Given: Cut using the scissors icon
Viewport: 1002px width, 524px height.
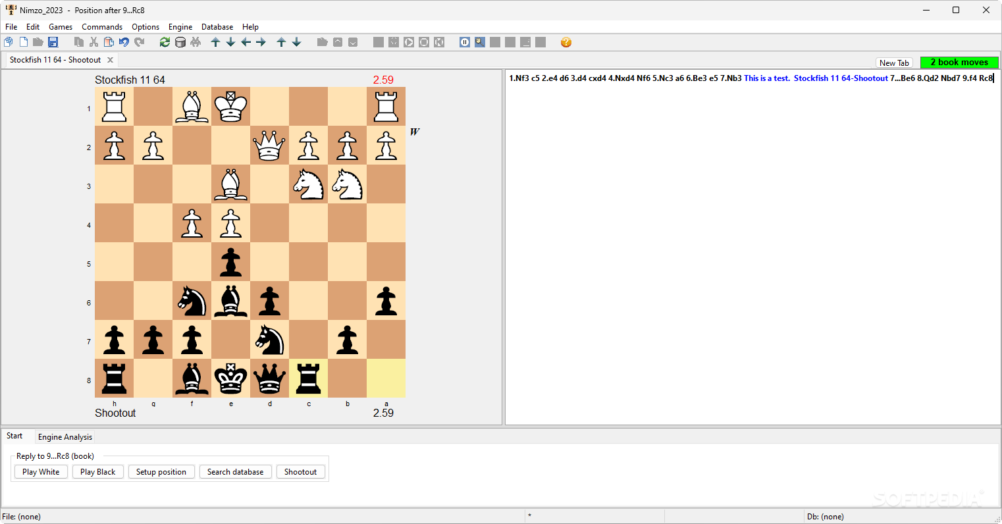Looking at the screenshot, I should (x=94, y=42).
